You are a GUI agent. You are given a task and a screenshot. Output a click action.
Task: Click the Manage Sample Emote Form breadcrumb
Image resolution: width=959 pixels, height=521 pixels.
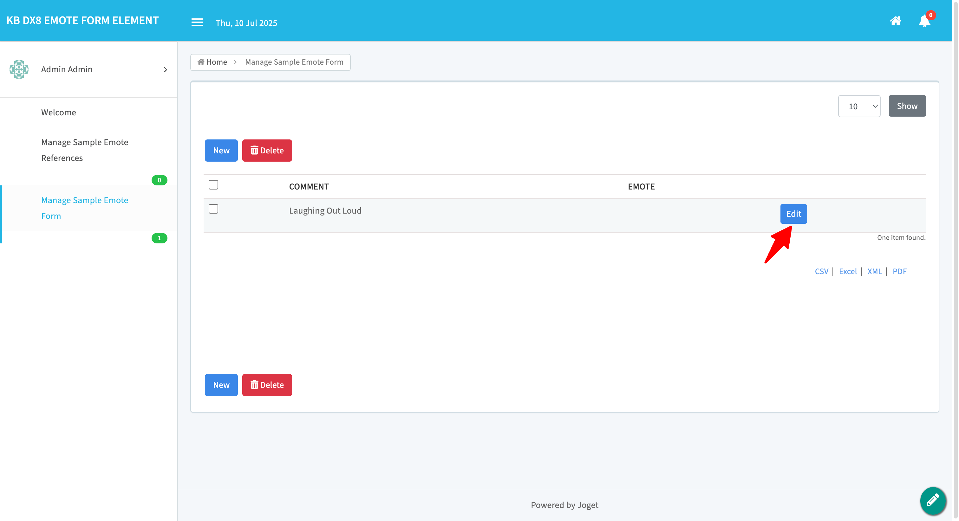[x=294, y=62]
